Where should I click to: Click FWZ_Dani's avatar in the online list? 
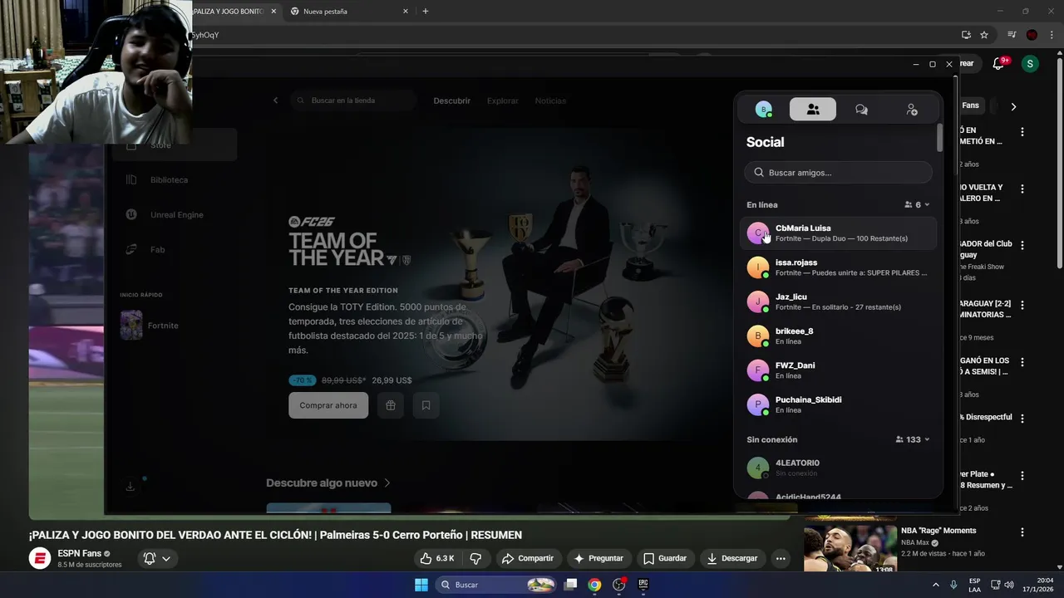click(x=757, y=370)
